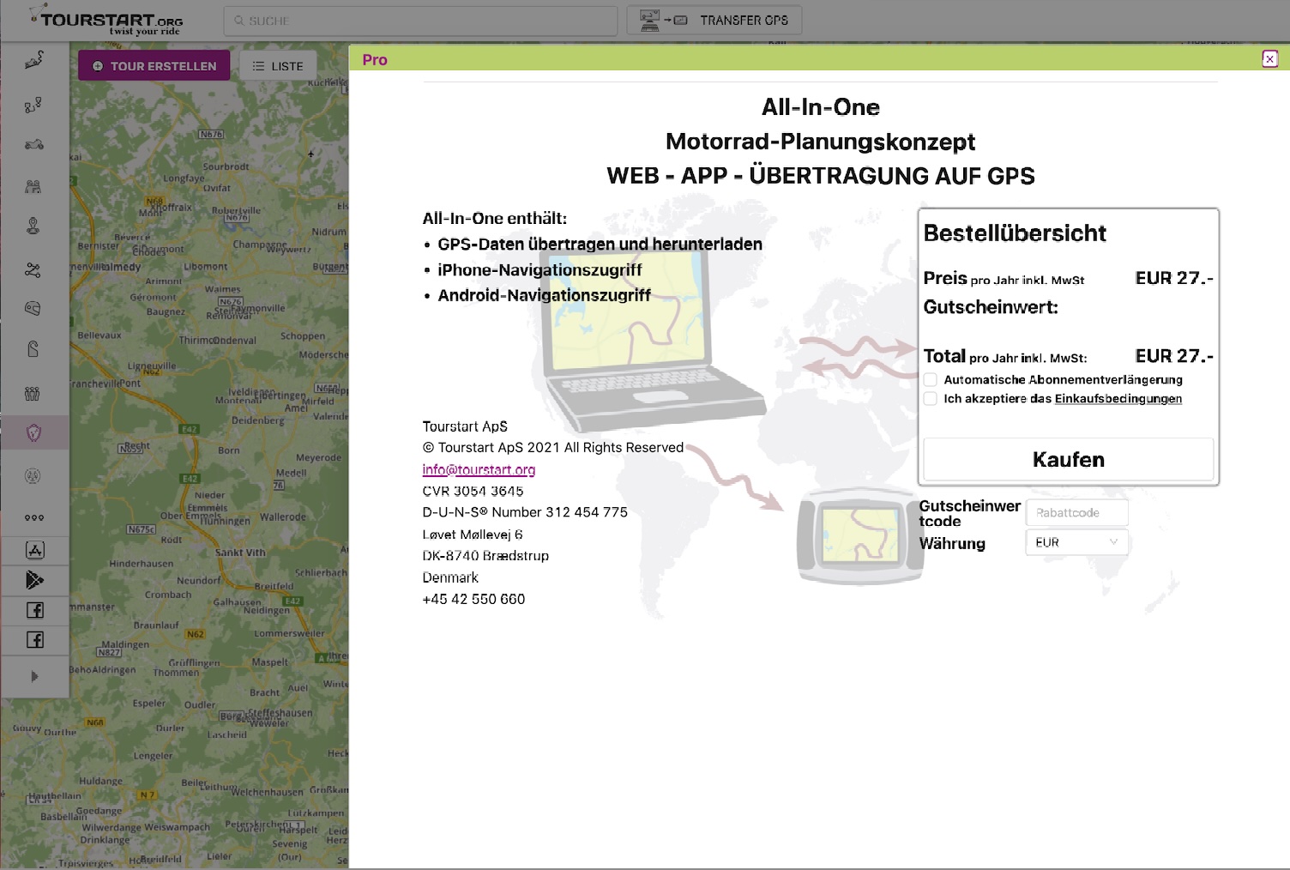Select the map pin location icon
1290x870 pixels.
tap(33, 227)
